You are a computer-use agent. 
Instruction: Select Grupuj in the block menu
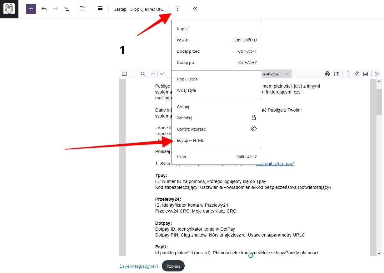(217, 107)
